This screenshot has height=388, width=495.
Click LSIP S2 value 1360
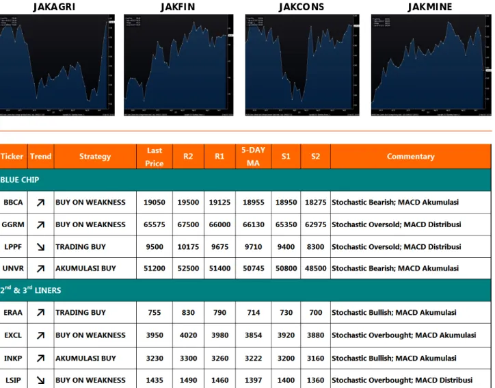coord(316,380)
